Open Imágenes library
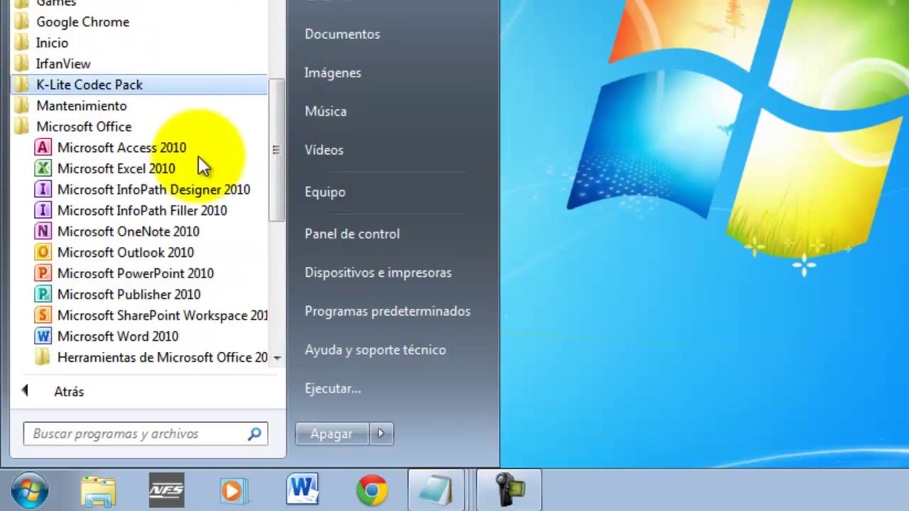Viewport: 909px width, 511px height. (333, 72)
